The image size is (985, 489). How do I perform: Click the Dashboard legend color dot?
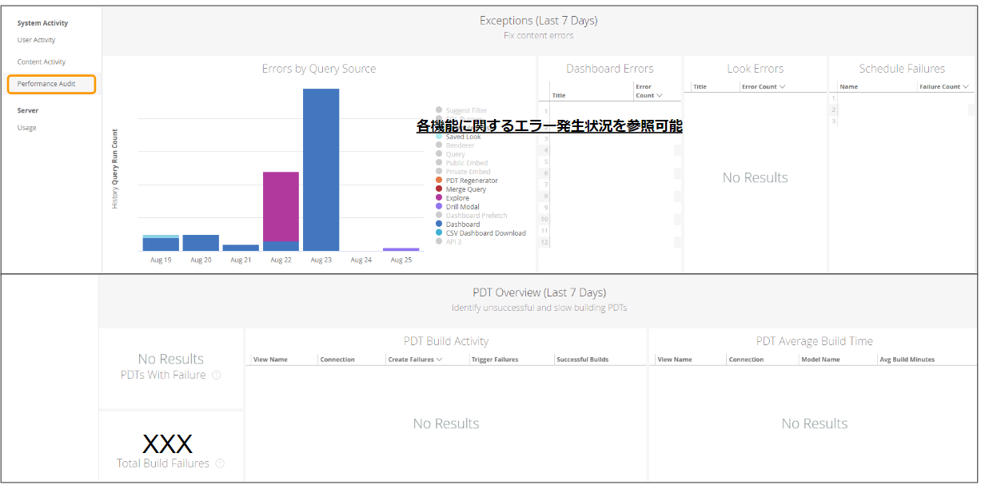438,225
